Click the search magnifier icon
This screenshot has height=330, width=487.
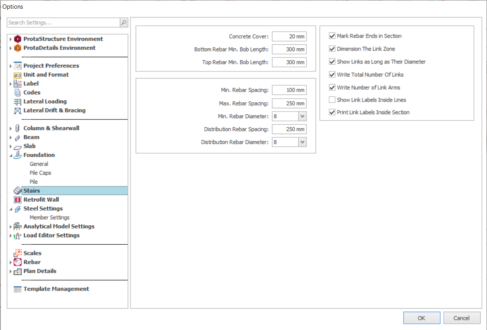(x=124, y=23)
